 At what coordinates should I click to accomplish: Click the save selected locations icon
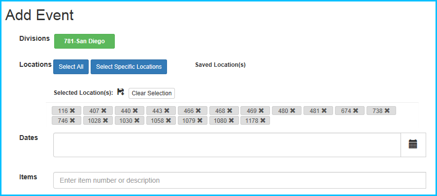[x=120, y=92]
